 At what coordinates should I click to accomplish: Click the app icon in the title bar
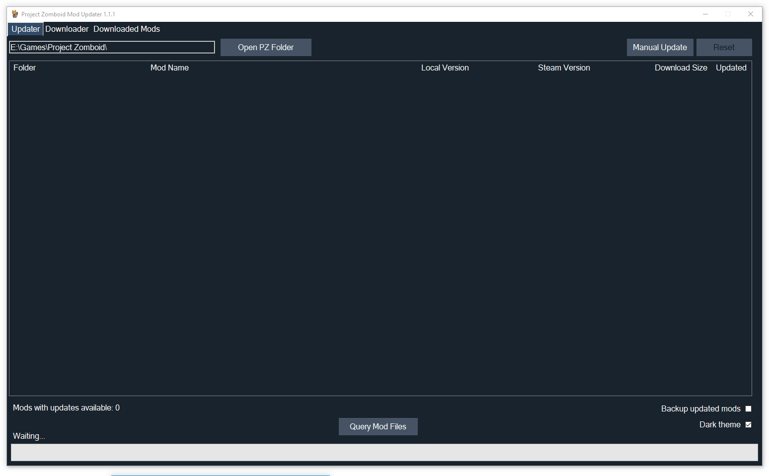click(x=15, y=14)
